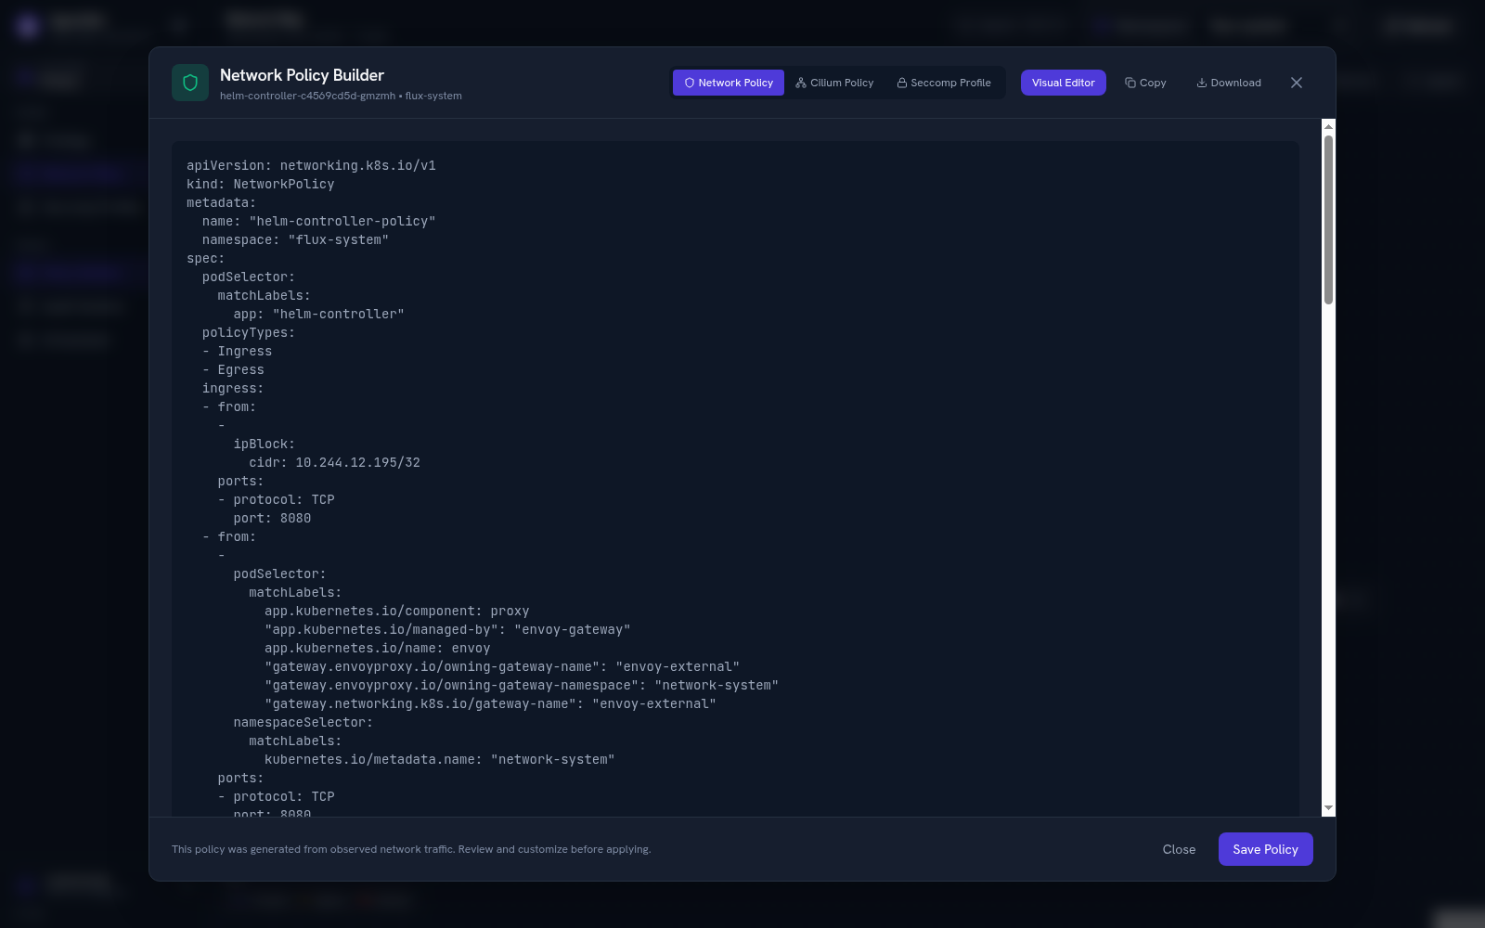Click the green shield icon beside Network Policy Builder

click(x=190, y=83)
